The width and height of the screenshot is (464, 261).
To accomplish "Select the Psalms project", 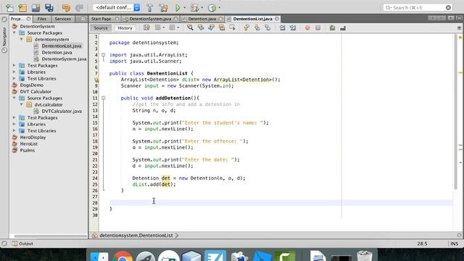I will click(28, 150).
